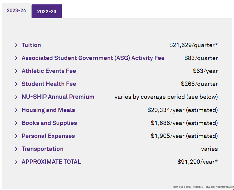The width and height of the screenshot is (234, 190).
Task: Expand the Books and Supplies chevron
Action: click(x=16, y=123)
